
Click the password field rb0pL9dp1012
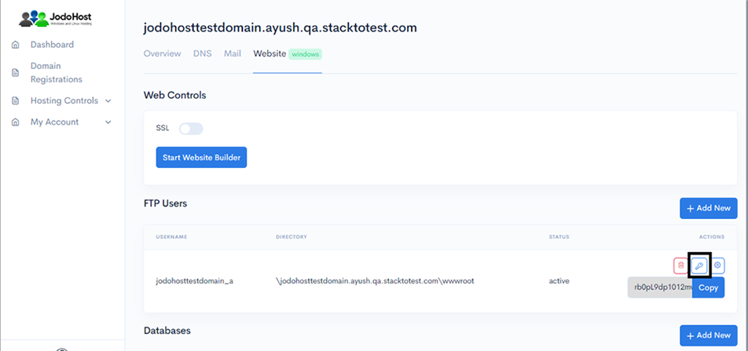pos(660,287)
